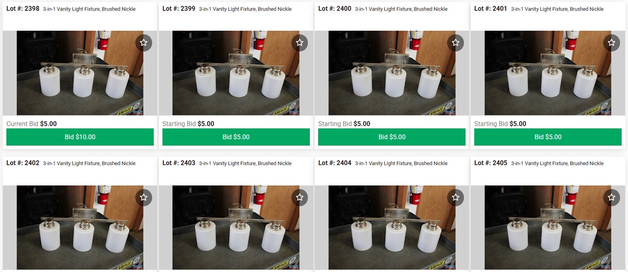
Task: Select the Lot 2405 title text
Action: (557, 164)
